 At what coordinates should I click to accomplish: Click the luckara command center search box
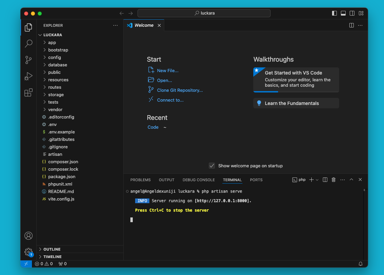[204, 13]
